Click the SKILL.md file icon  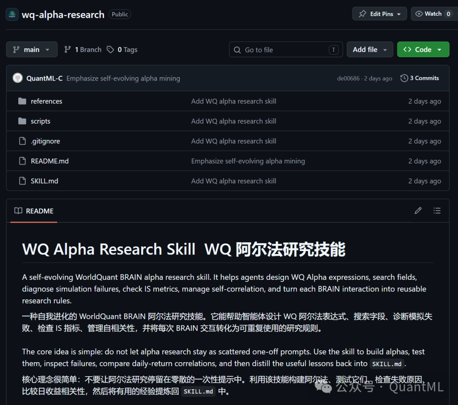(x=22, y=181)
